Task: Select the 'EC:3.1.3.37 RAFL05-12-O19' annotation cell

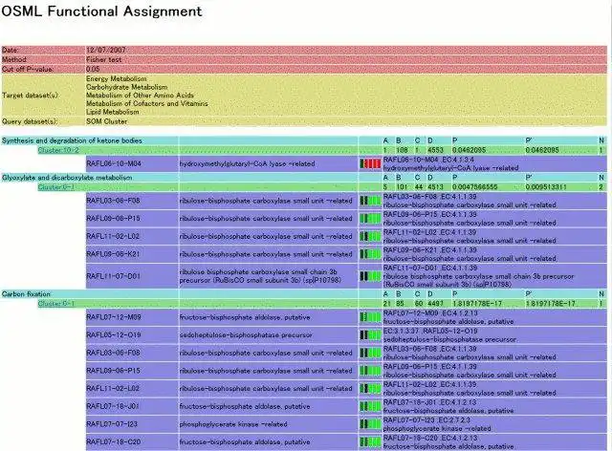Action: pyautogui.click(x=495, y=335)
